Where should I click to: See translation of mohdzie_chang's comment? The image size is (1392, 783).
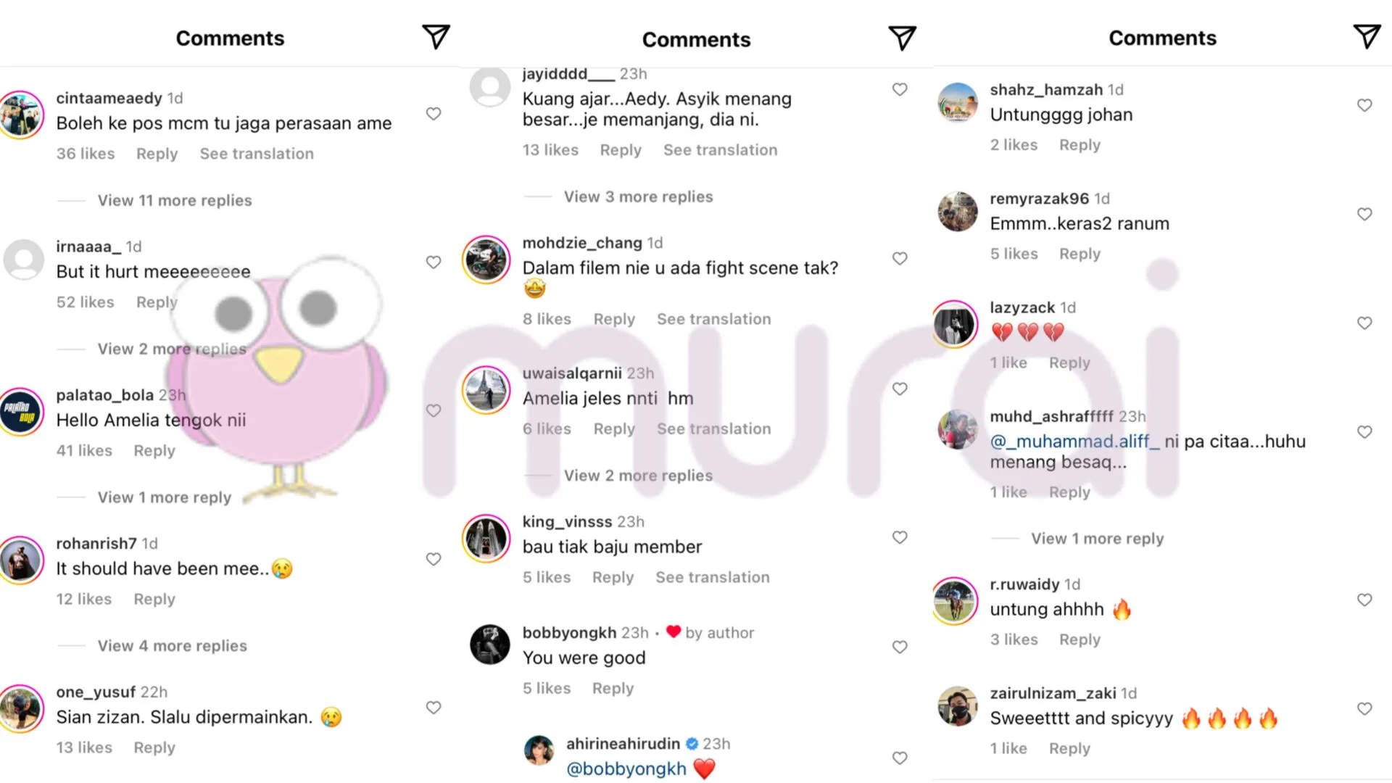pyautogui.click(x=713, y=319)
